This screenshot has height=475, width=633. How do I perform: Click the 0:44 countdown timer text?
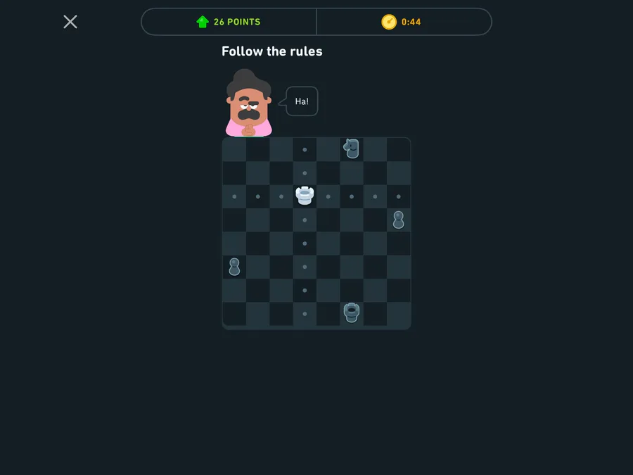point(411,22)
